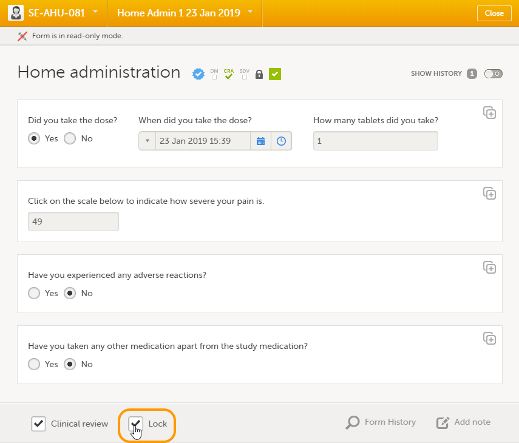Uncheck the Clinical review checkbox
This screenshot has width=519, height=443.
(x=38, y=424)
